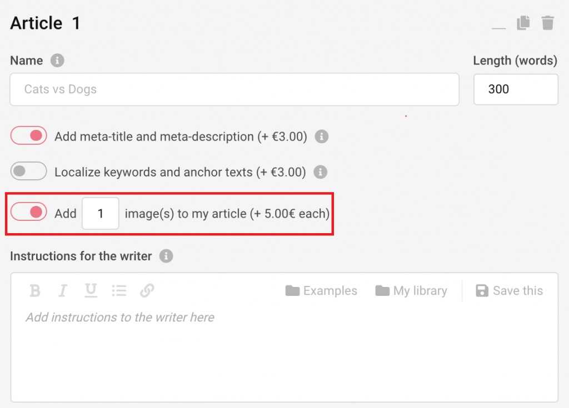The height and width of the screenshot is (408, 569).
Task: Apply italic formatting in the instructions editor
Action: pyautogui.click(x=63, y=290)
